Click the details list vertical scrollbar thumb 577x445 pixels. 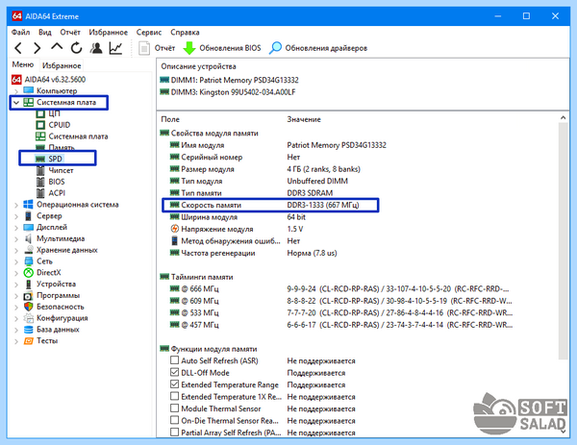[563, 241]
